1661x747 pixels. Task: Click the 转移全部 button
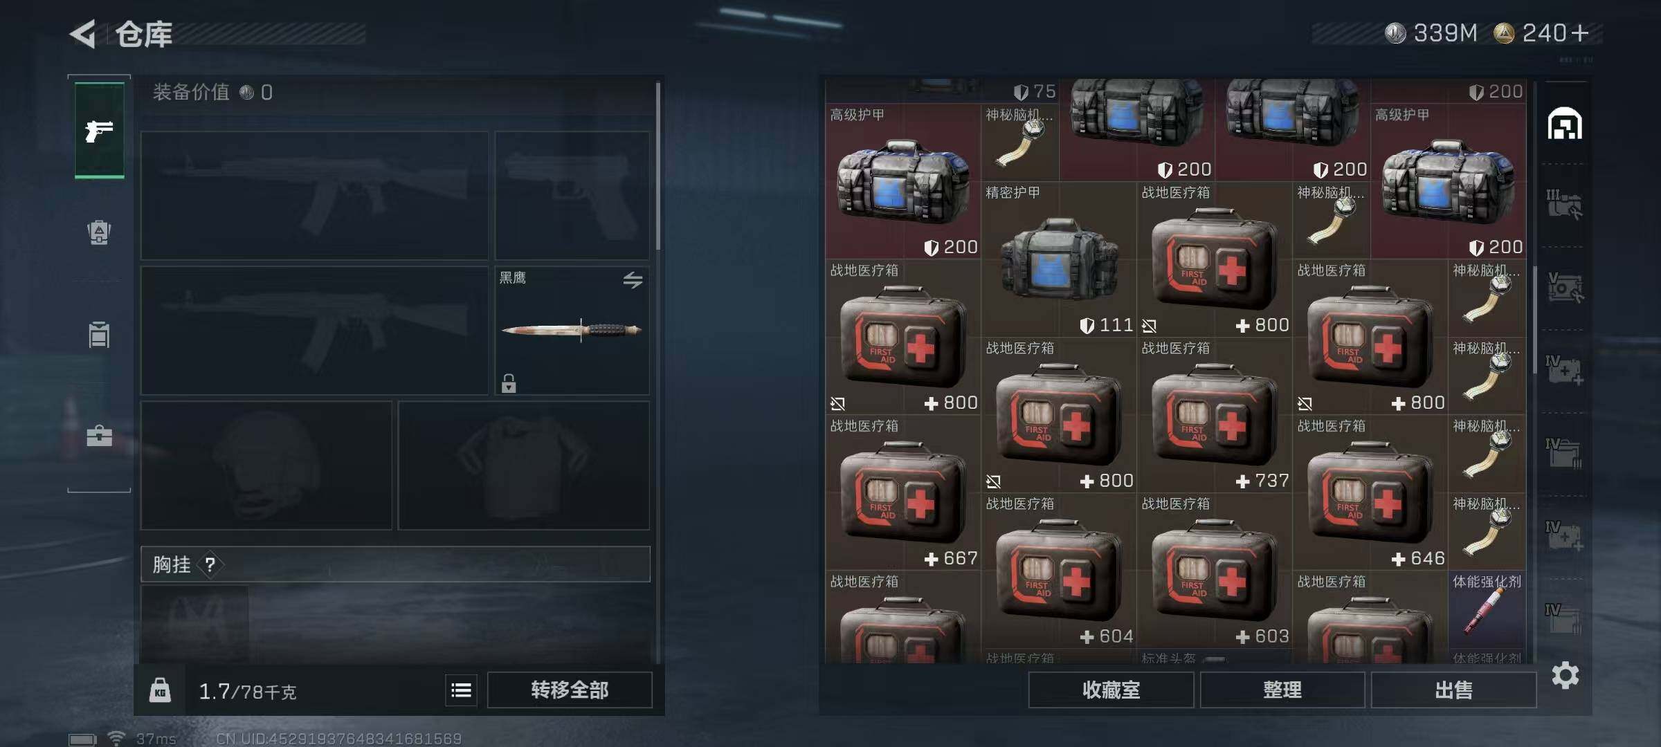(x=570, y=690)
